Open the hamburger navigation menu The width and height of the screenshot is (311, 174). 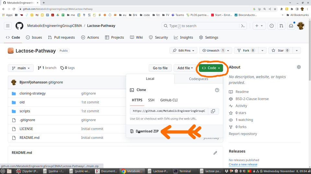pos(8,26)
